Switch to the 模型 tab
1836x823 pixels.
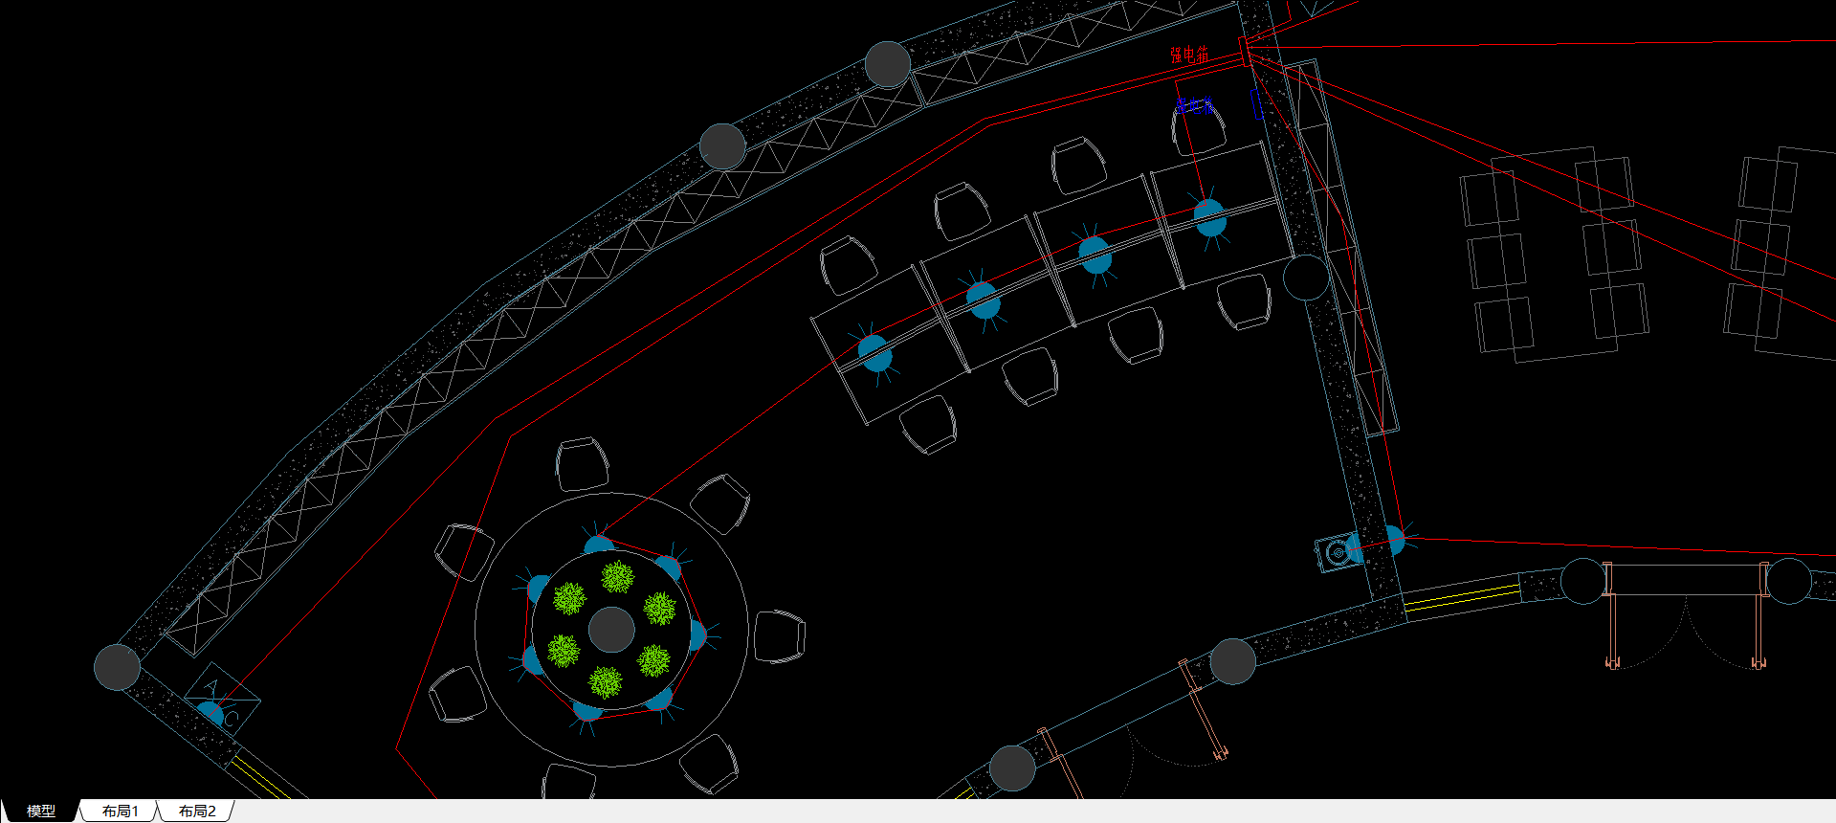(40, 811)
